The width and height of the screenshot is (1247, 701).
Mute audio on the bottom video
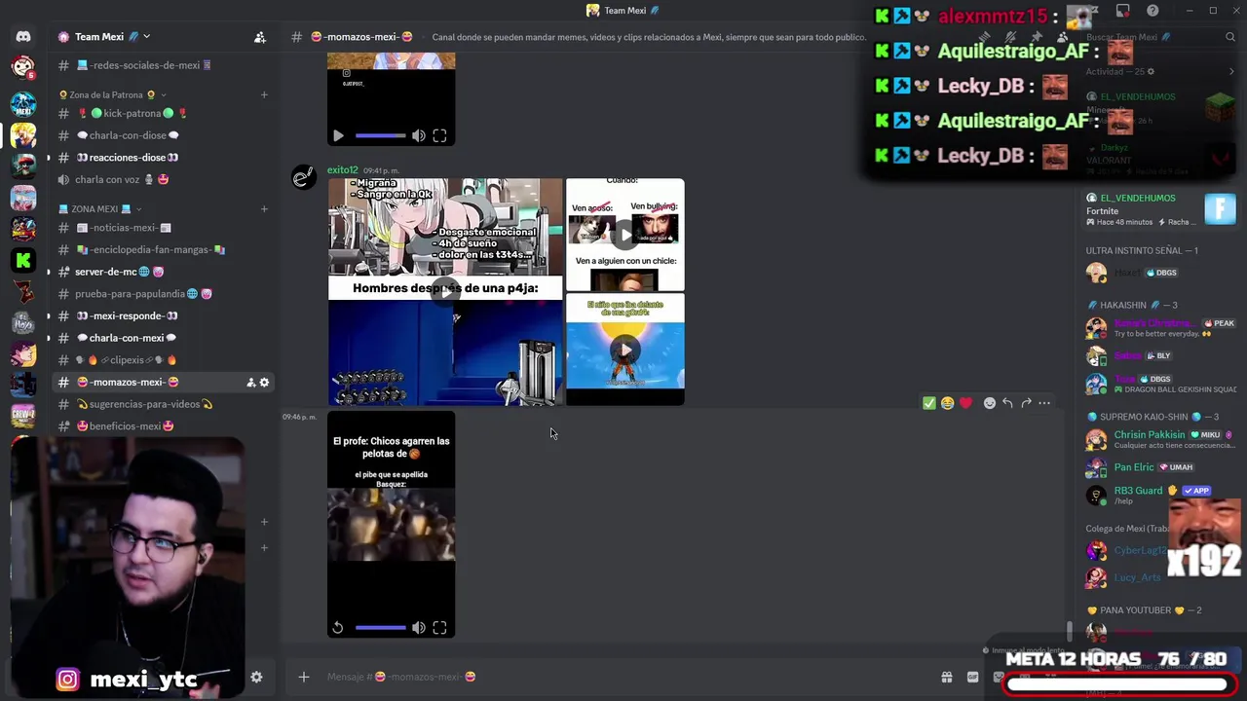(419, 628)
